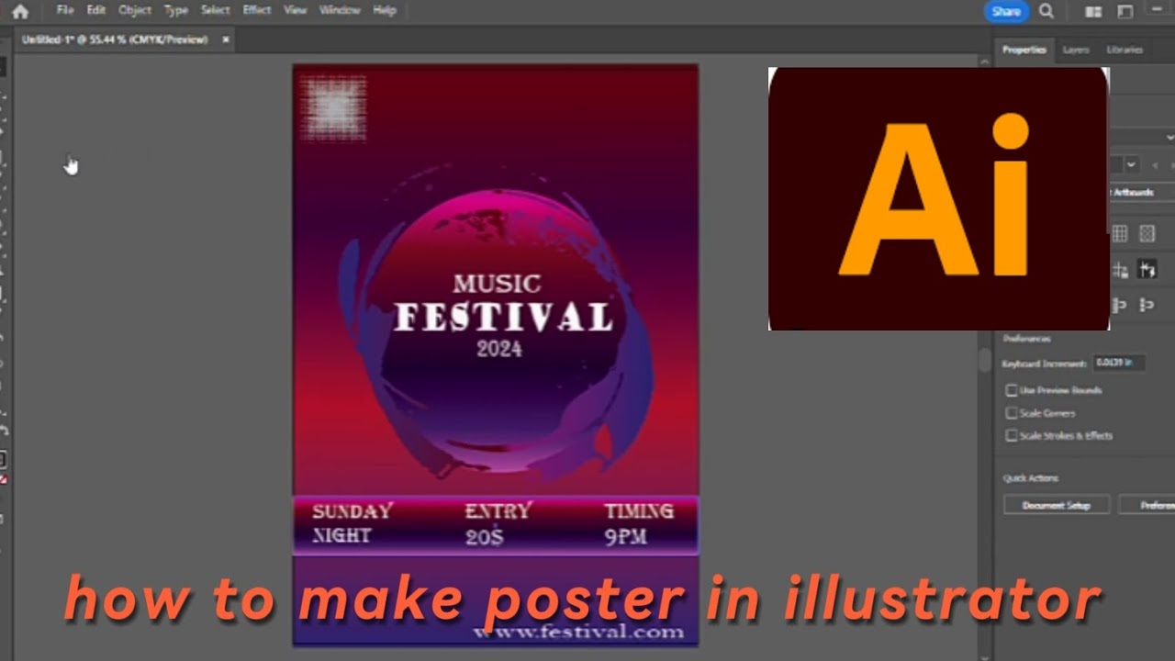
Task: Switch to the Properties tab
Action: [1024, 50]
